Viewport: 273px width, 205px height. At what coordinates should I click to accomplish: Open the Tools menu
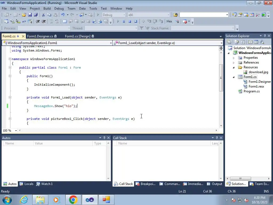[93, 8]
